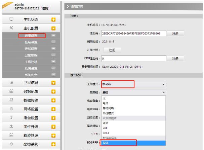
Task: Click the monitor icon beside 主机状态
Action: 11,19
